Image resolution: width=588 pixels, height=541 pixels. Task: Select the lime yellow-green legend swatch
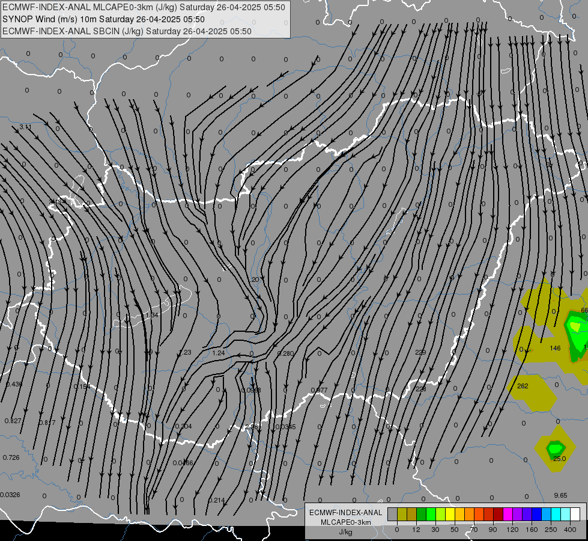(x=440, y=514)
